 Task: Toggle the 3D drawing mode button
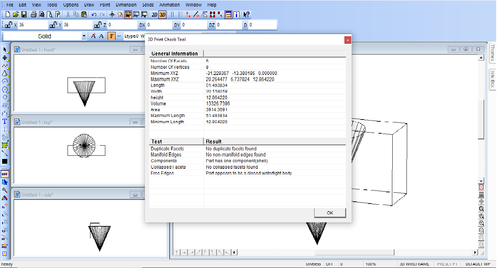point(162,15)
